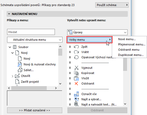Image resolution: width=147 pixels, height=115 pixels.
Task: Collapse the Soubor tree node
Action: point(10,47)
